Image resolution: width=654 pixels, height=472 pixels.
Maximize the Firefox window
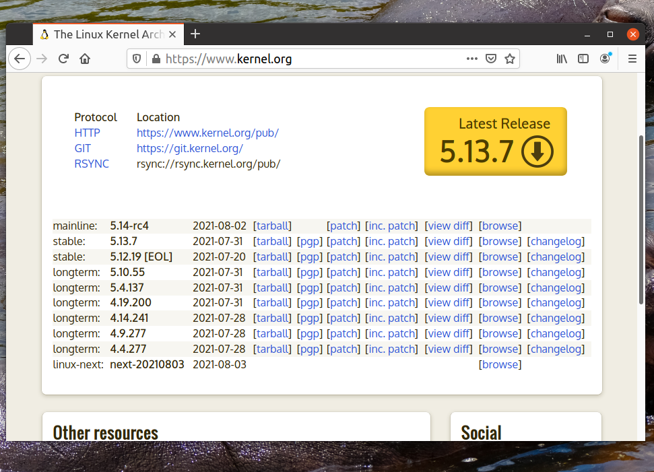(610, 34)
